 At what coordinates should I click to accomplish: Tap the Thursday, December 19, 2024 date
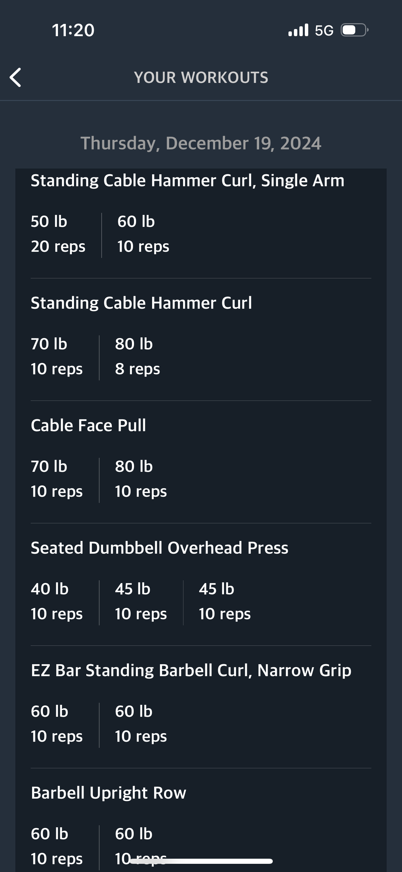[201, 143]
